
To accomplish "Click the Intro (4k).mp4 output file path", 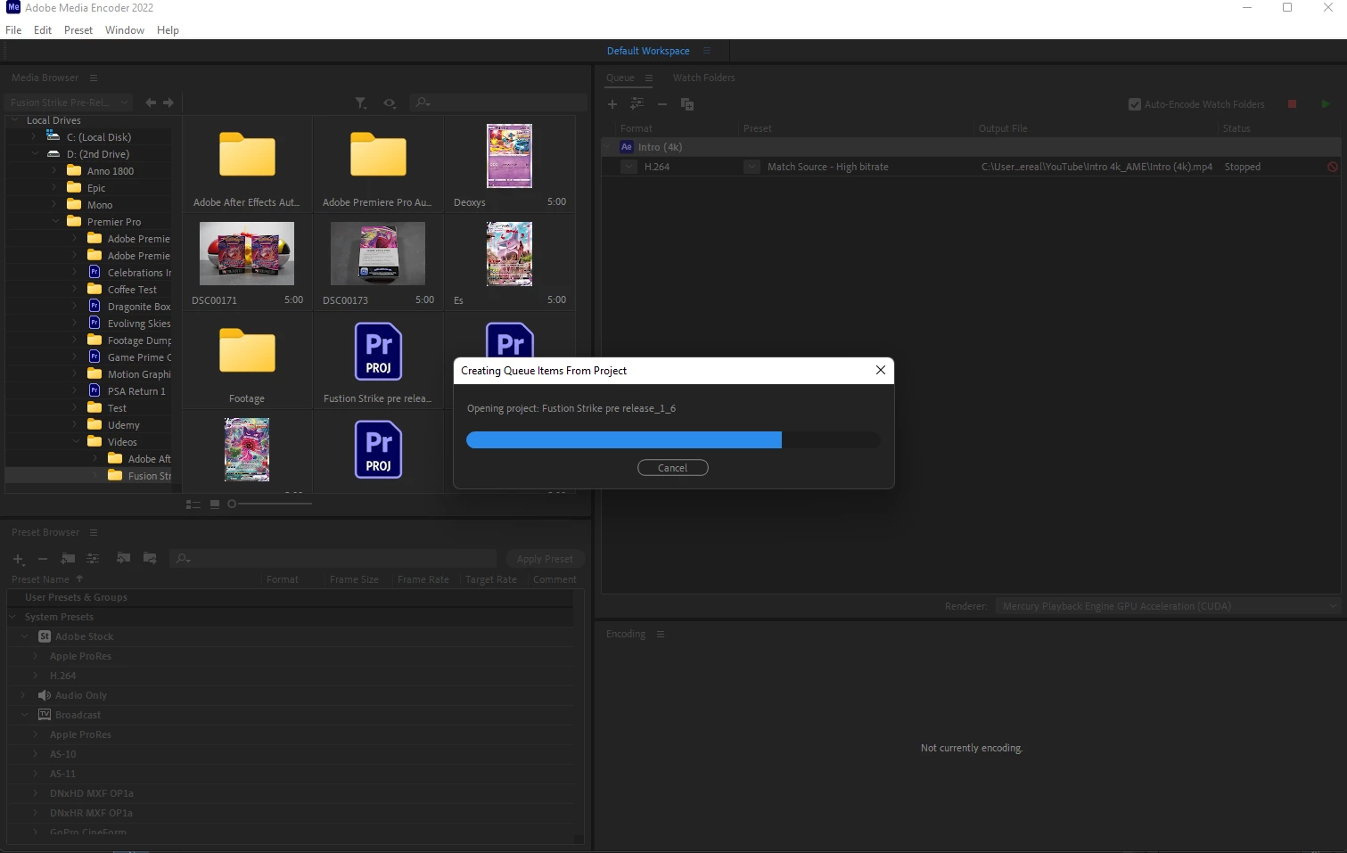I will 1096,167.
